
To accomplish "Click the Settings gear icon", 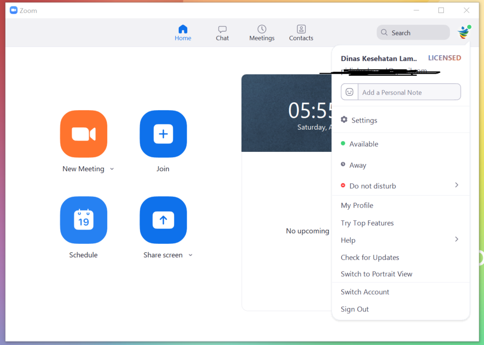I will click(x=344, y=120).
